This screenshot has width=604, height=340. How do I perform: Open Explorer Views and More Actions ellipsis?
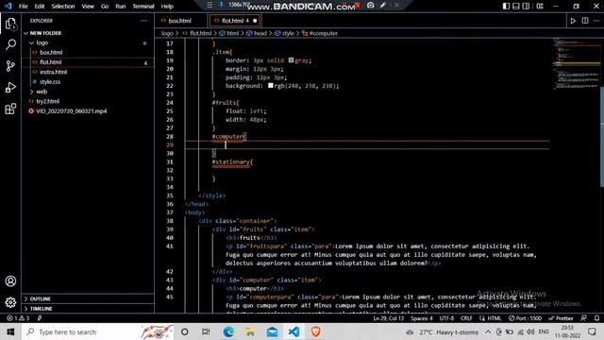tap(143, 21)
